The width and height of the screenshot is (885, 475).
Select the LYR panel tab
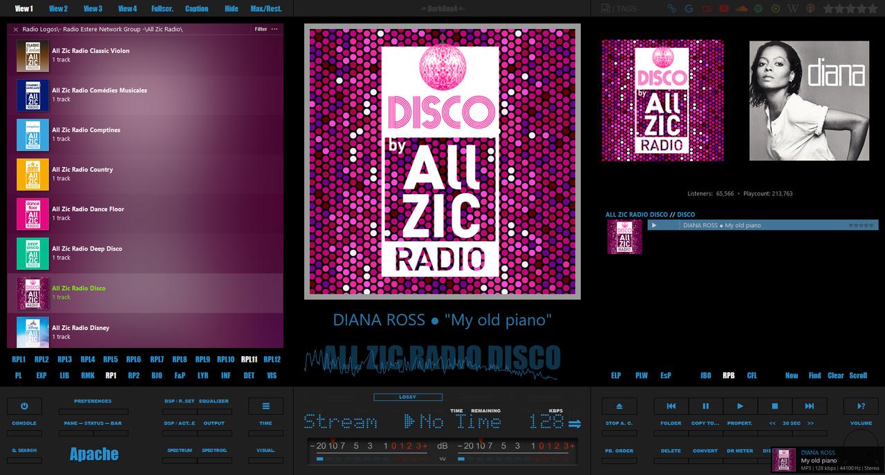tap(203, 376)
